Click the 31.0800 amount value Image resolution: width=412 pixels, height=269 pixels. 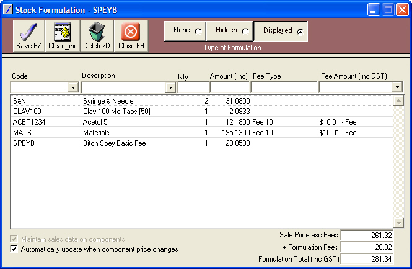(238, 100)
